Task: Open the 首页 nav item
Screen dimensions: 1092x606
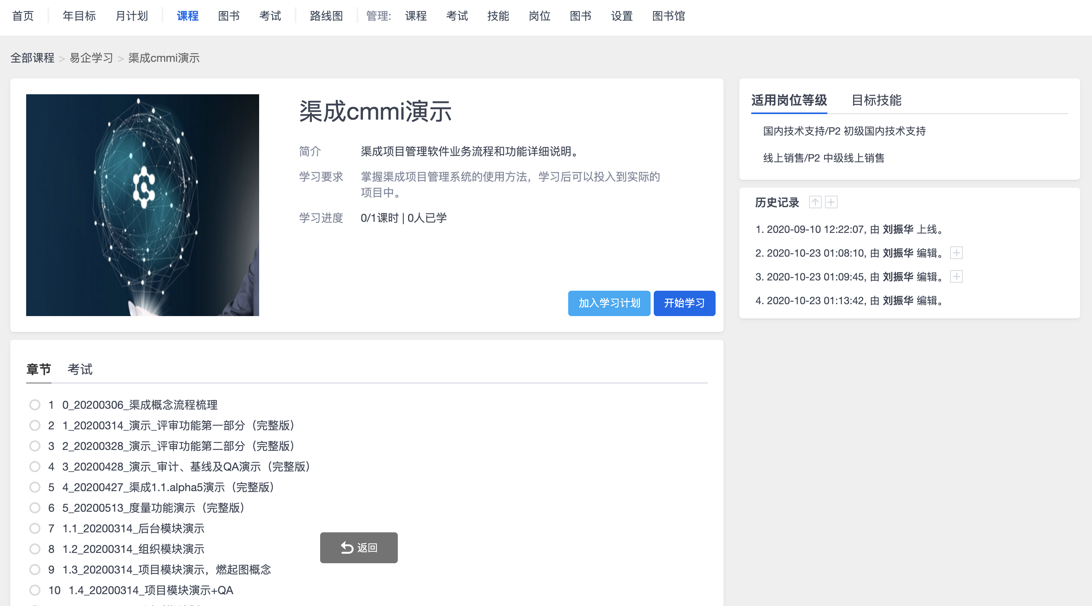Action: 23,16
